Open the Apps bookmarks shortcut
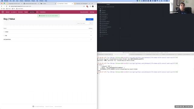 tap(3, 9)
